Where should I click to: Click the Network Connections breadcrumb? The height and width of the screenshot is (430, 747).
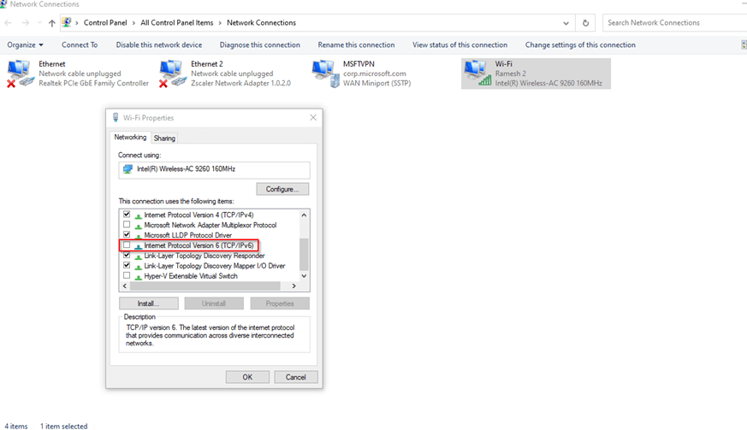coord(261,23)
